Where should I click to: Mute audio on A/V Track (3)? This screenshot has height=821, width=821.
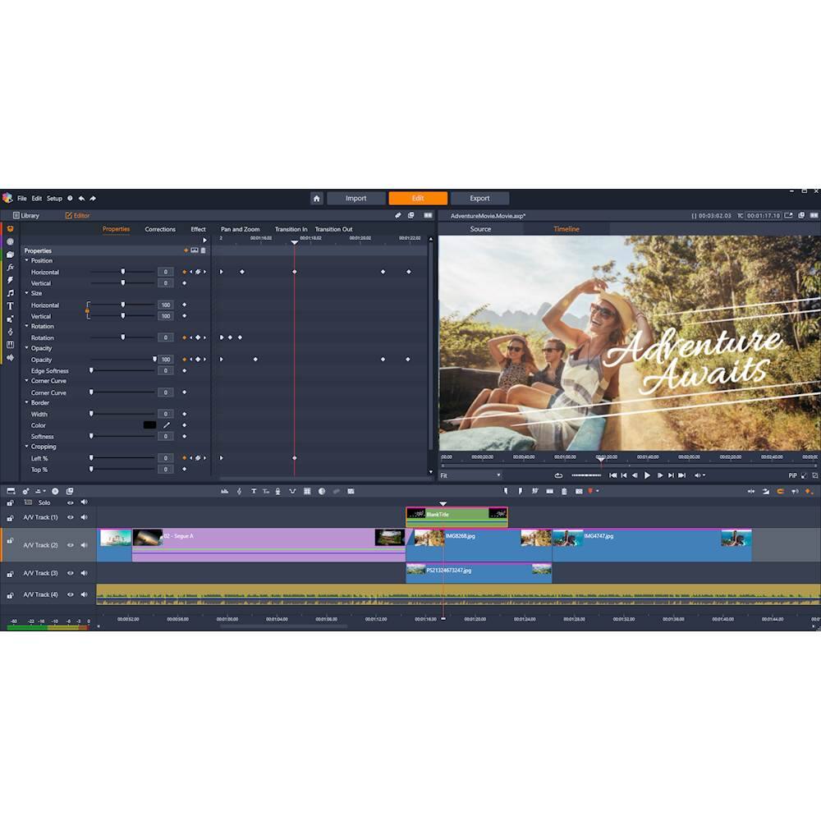[x=84, y=573]
